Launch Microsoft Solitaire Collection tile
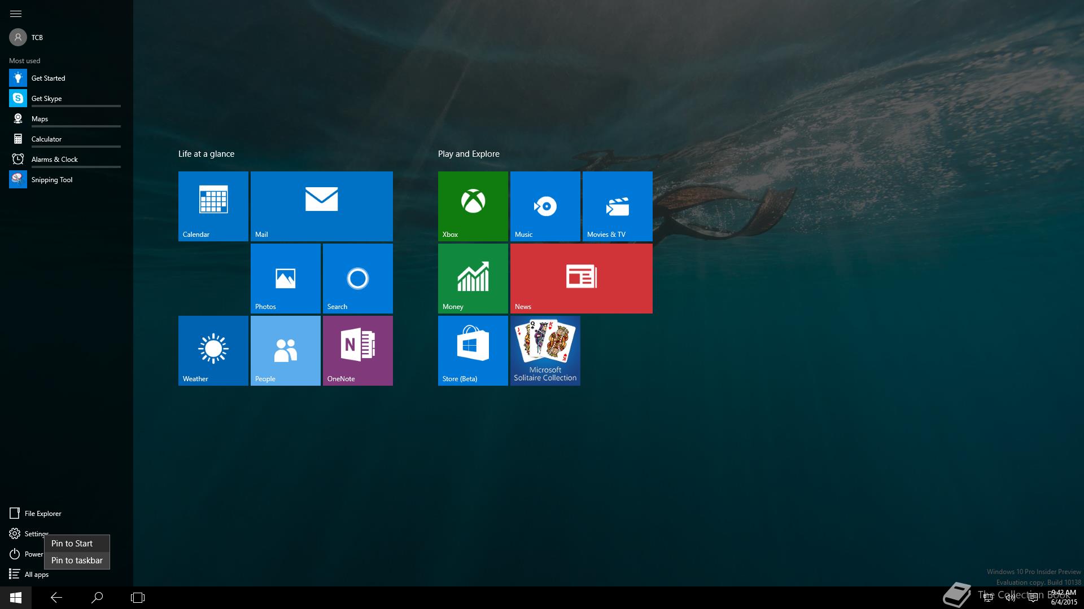The image size is (1084, 609). (x=545, y=351)
